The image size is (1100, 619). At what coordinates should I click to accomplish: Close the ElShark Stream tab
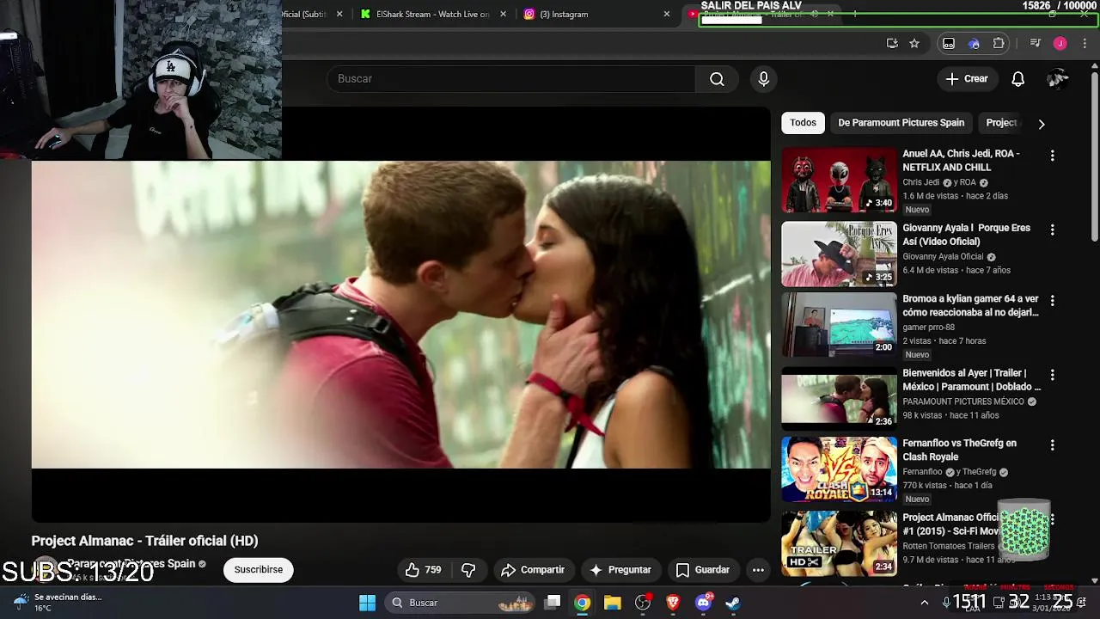[x=504, y=15]
